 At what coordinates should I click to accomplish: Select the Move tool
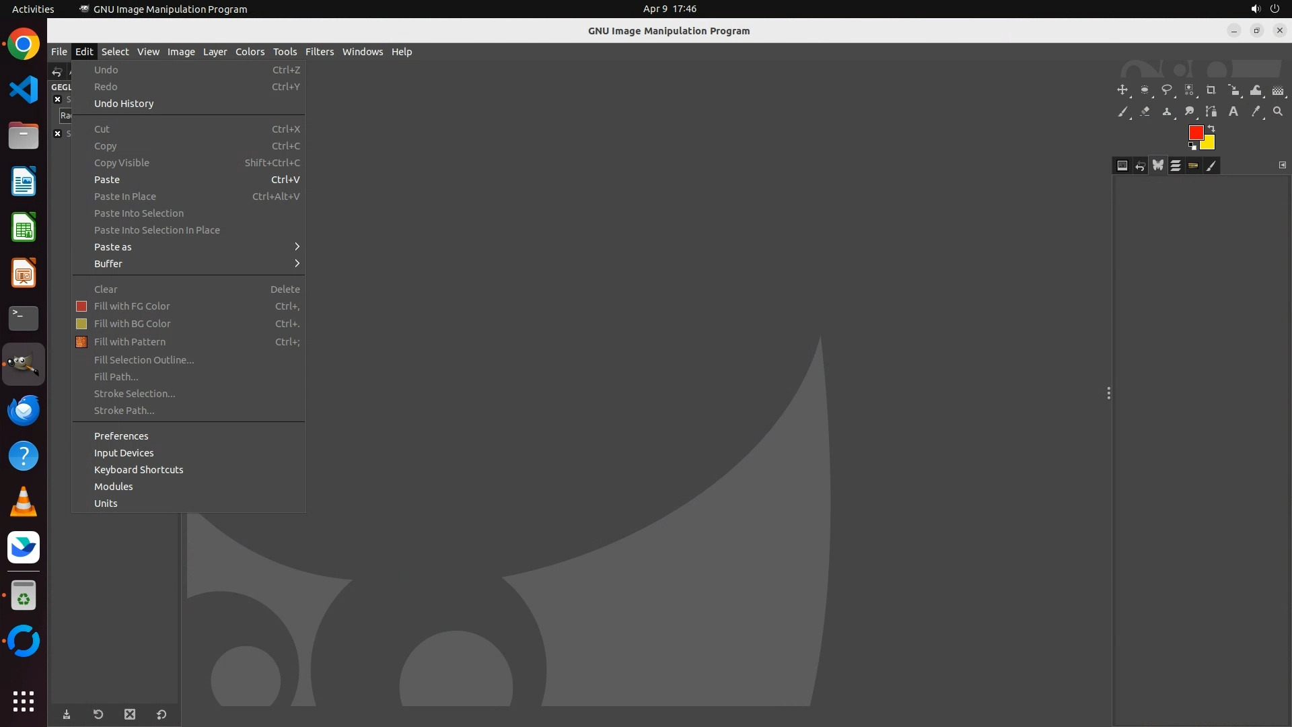tap(1122, 90)
